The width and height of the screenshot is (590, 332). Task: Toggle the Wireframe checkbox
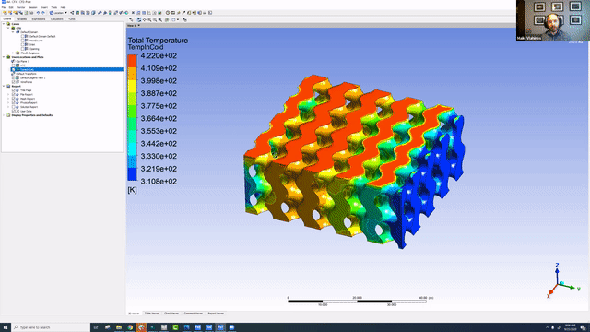tap(13, 82)
